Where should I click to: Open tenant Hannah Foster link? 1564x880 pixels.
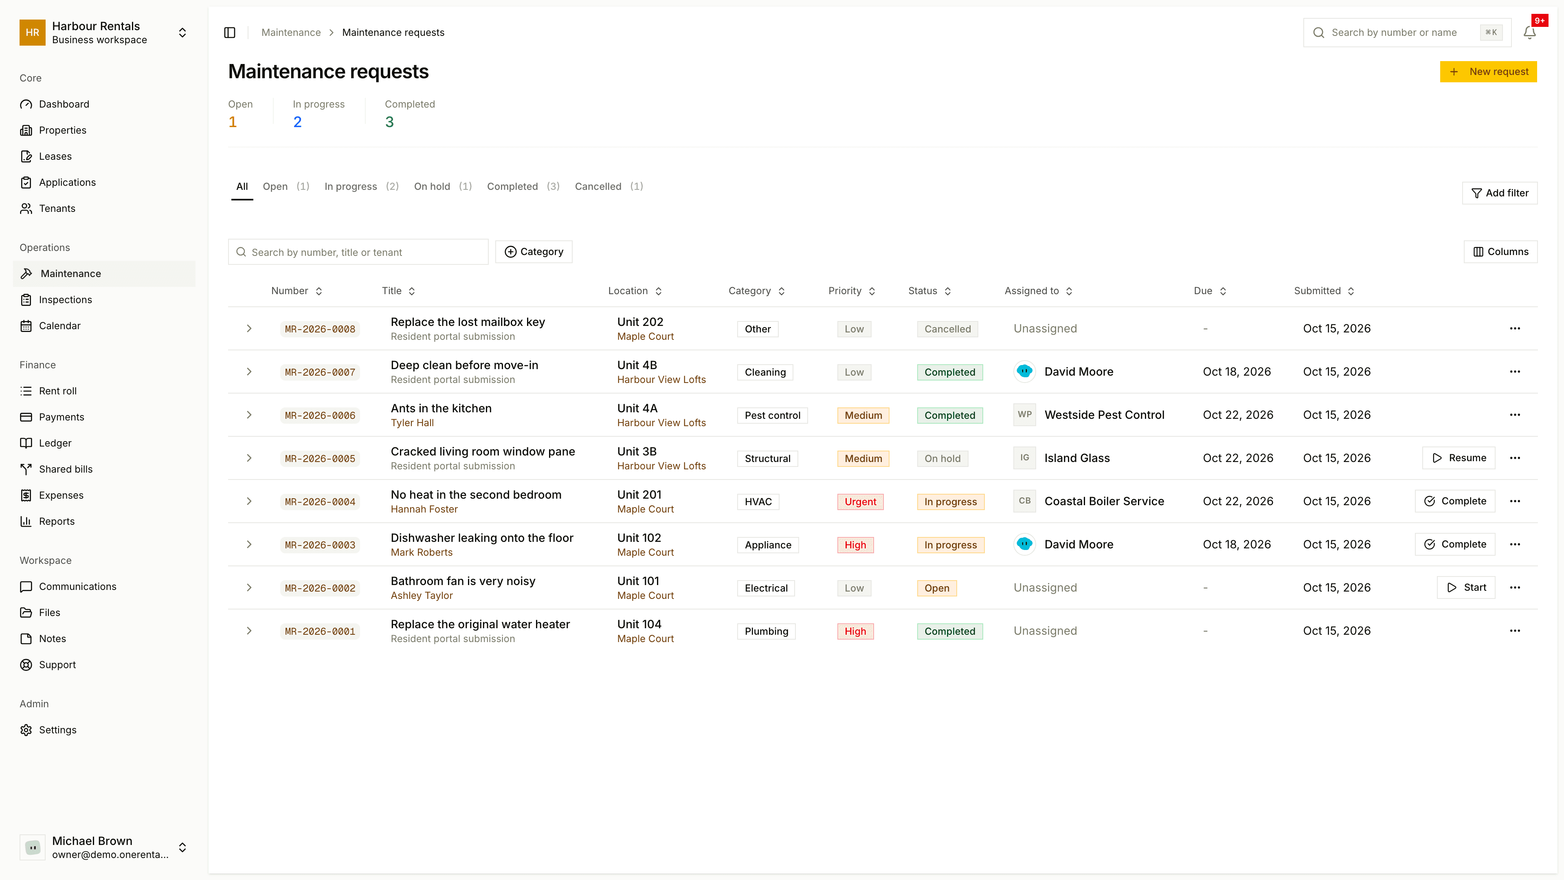click(424, 509)
